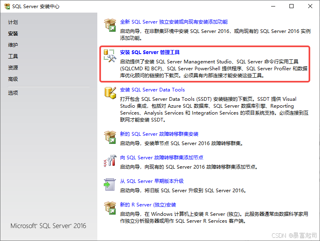The image size is (320, 241).
Task: Click the SQL Server Data Tools icon
Action: point(110,93)
